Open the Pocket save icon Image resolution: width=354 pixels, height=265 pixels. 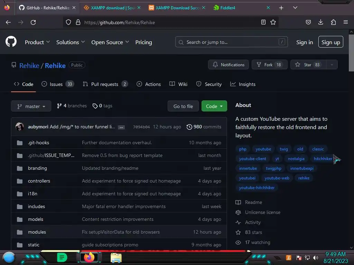pyautogui.click(x=308, y=22)
